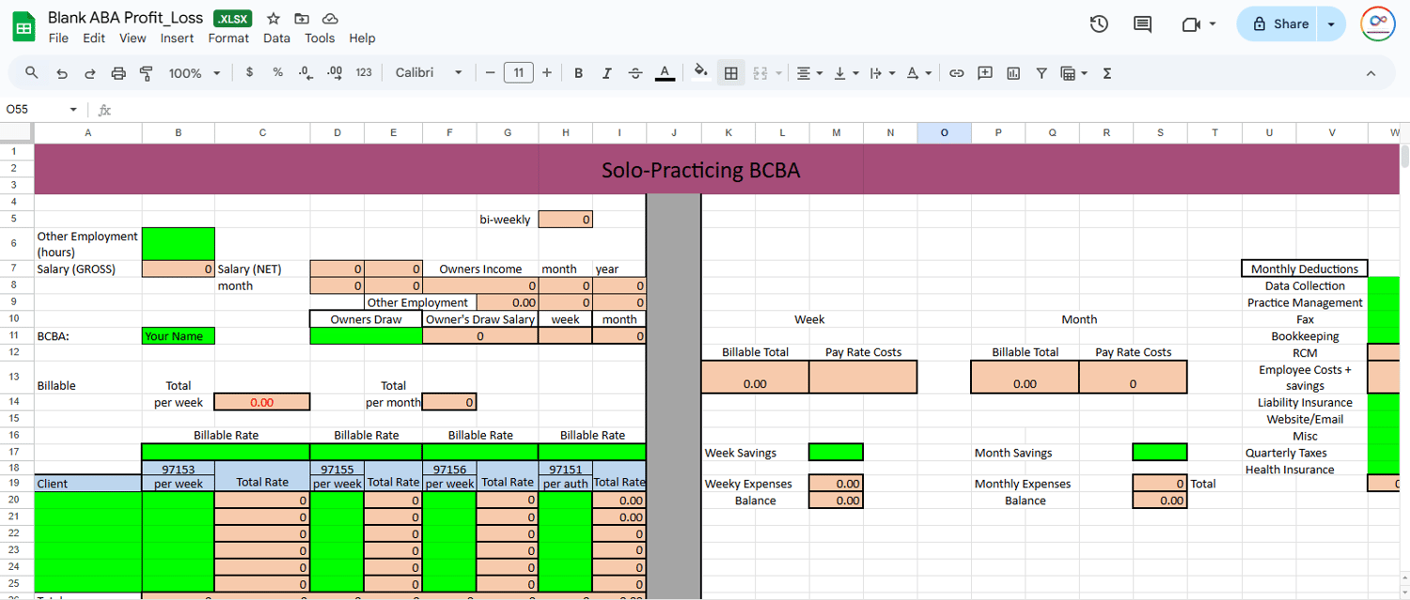Rename document title Blank ABA Profit_Loss
Image resolution: width=1410 pixels, height=600 pixels.
126,18
